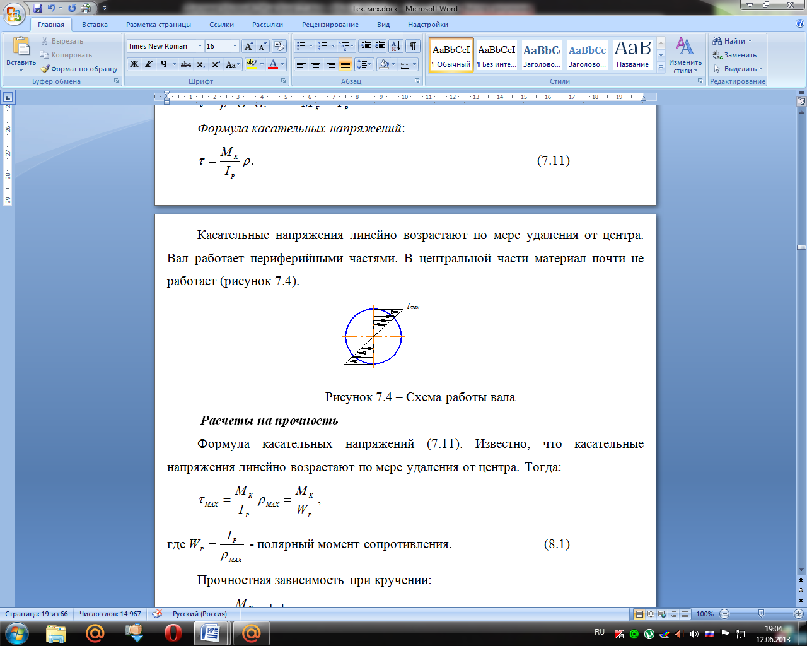The height and width of the screenshot is (646, 807).
Task: Clear formatting with the eraser icon
Action: (x=280, y=46)
